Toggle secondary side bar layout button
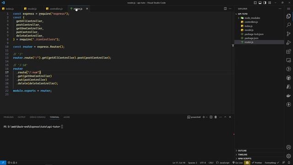The image size is (293, 165). 265,3
